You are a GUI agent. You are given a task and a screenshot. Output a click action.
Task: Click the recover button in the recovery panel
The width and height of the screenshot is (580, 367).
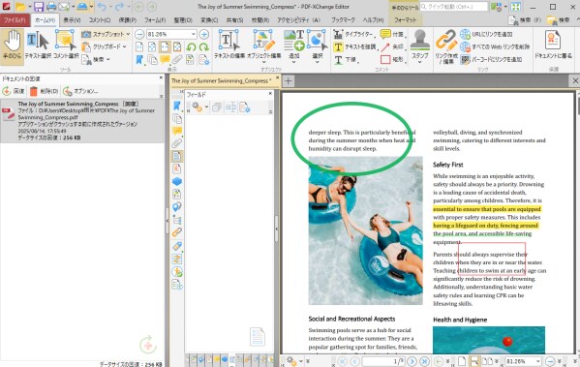point(14,91)
